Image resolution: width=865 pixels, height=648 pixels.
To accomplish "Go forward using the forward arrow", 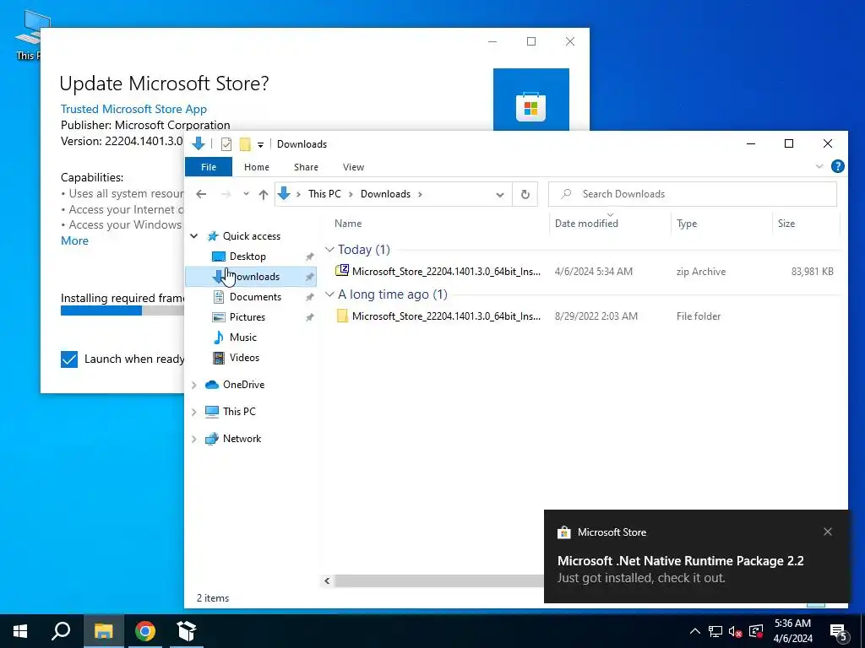I will 225,194.
